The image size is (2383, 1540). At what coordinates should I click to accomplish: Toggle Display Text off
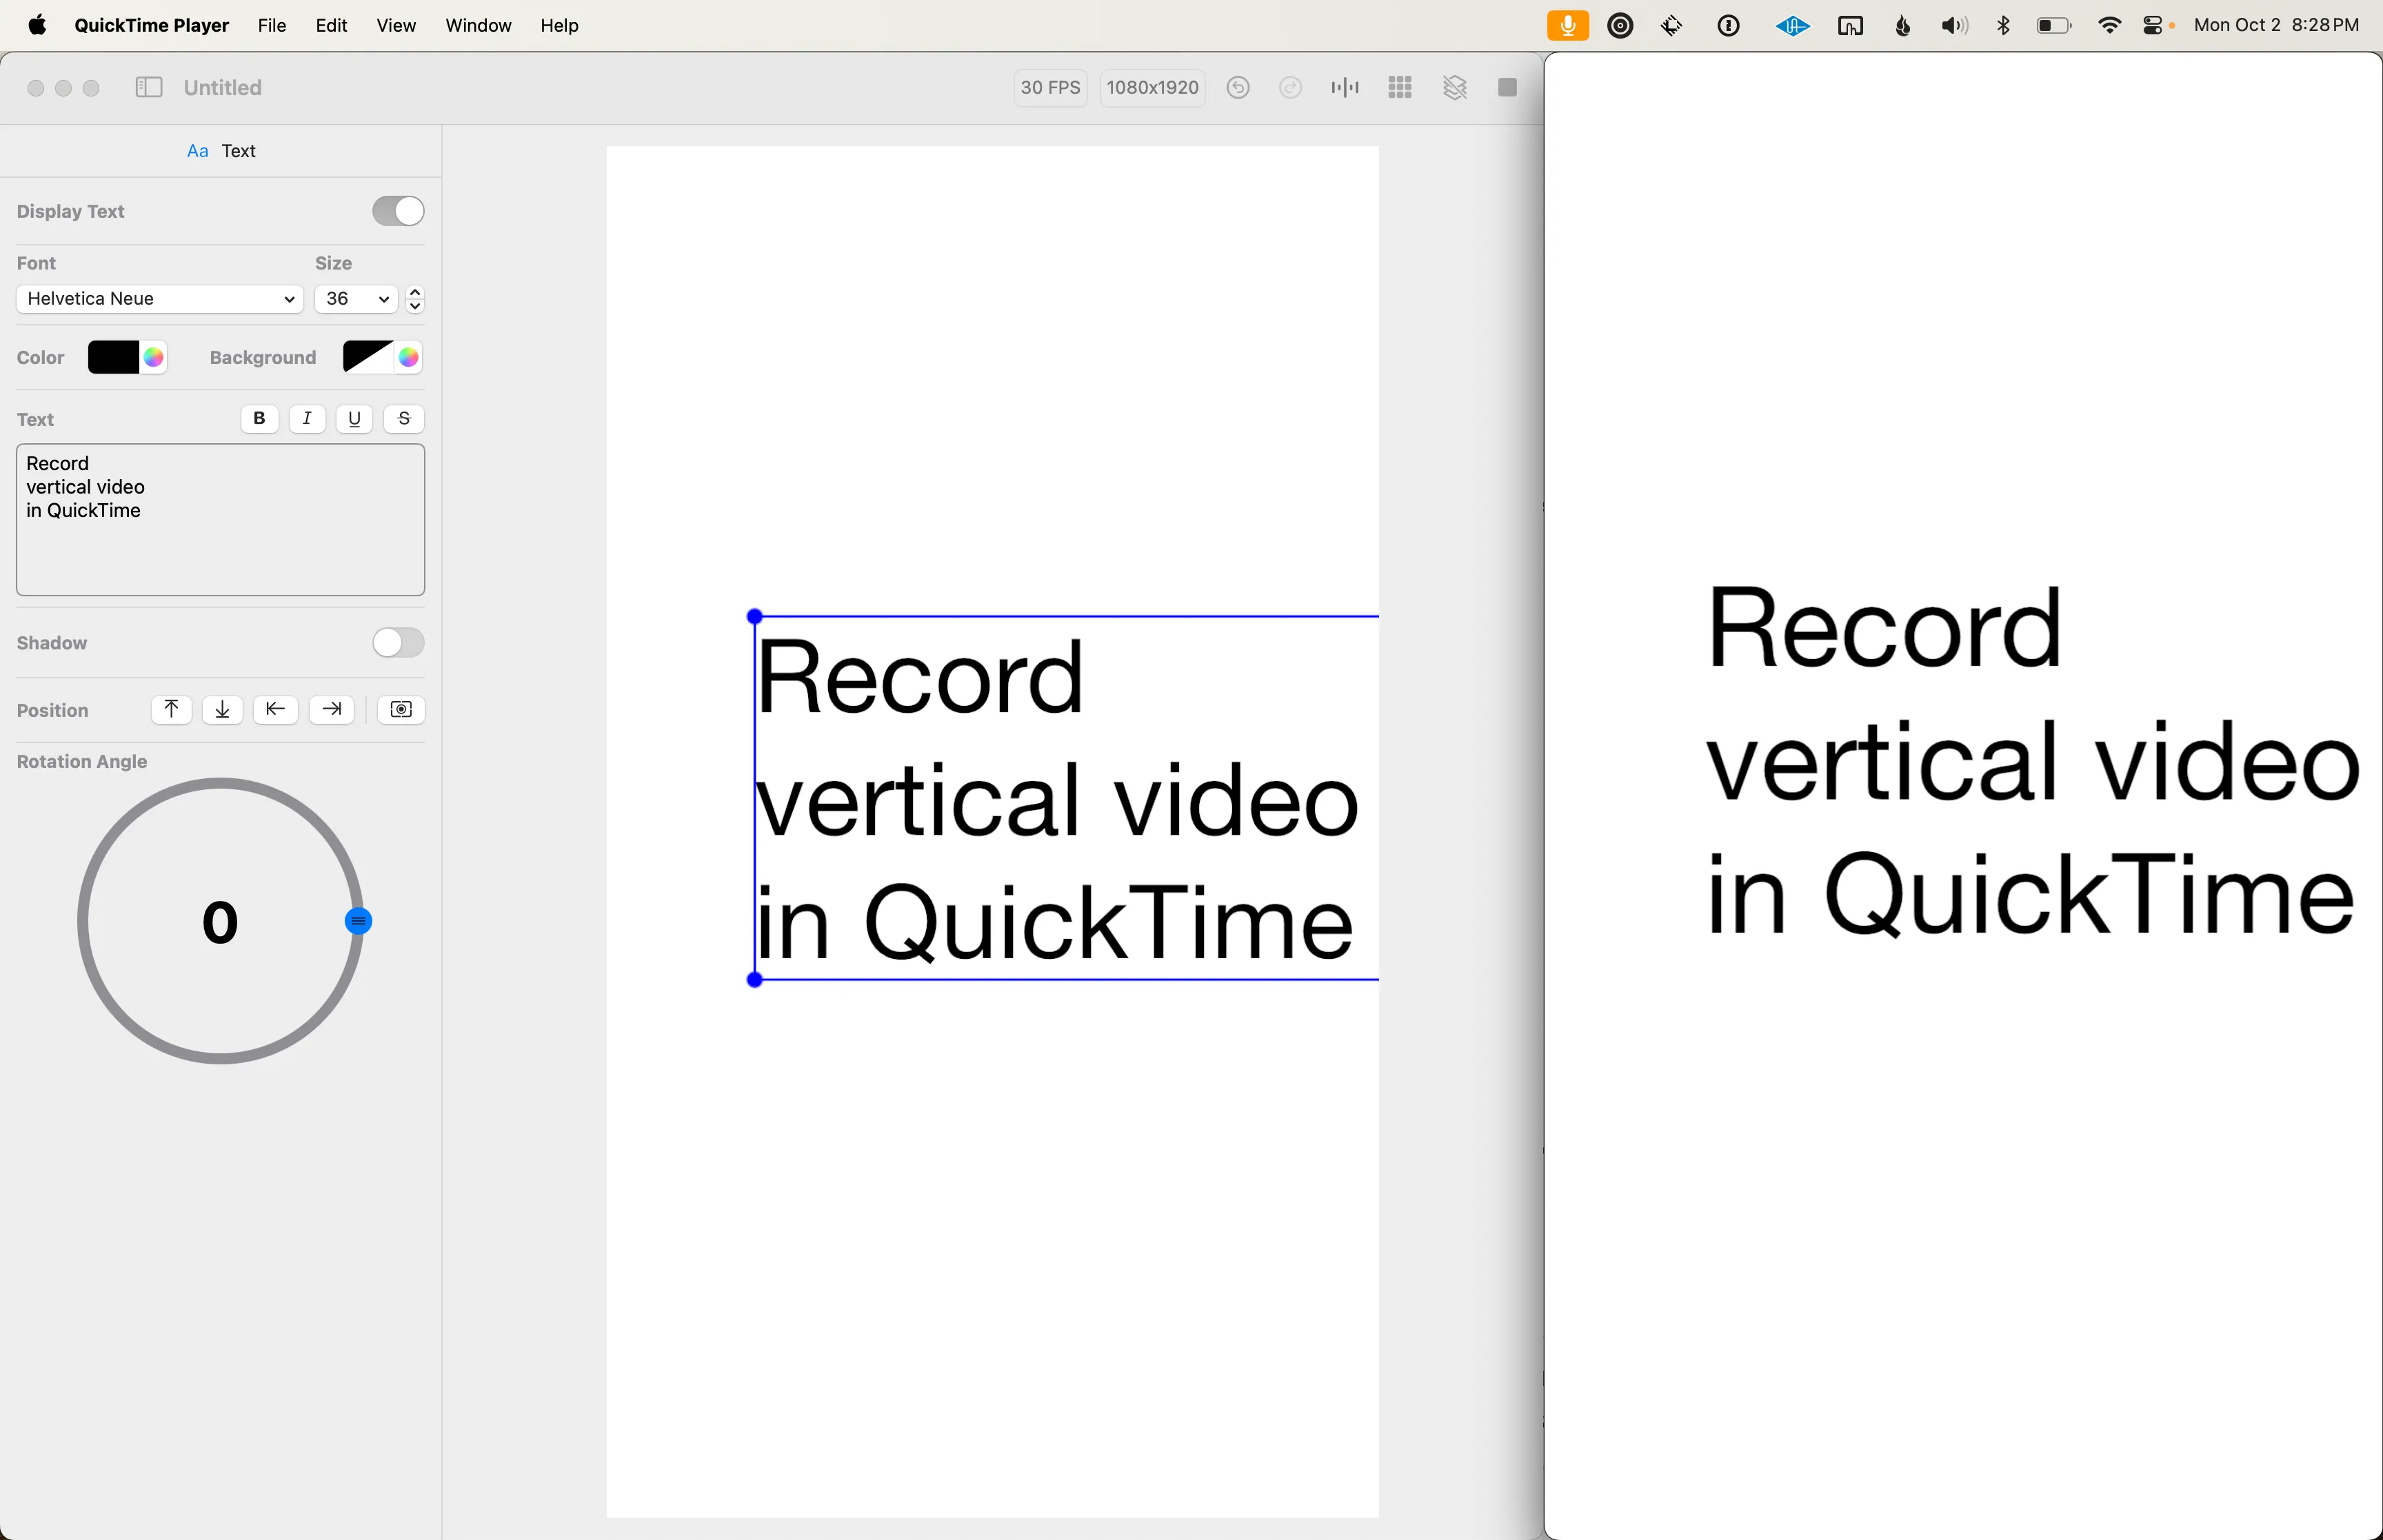pyautogui.click(x=397, y=211)
